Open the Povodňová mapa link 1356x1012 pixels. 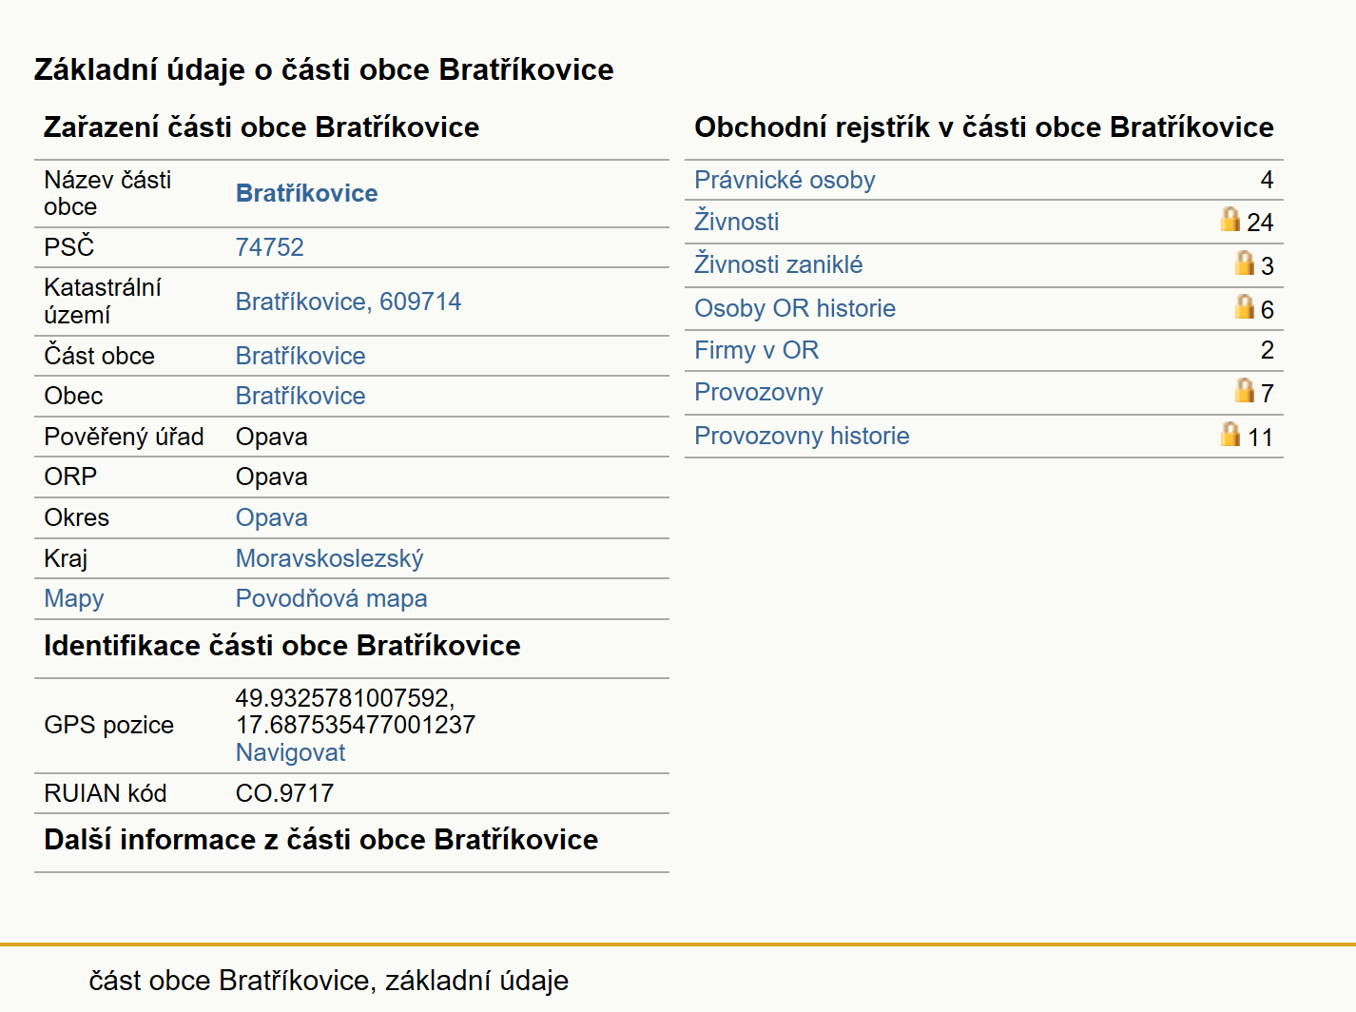pos(332,598)
